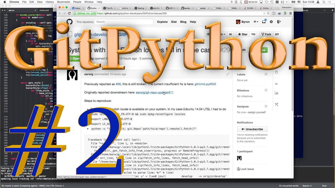The image size is (335, 188).
Task: Open the Assignee gear dropdown
Action: coord(266,106)
